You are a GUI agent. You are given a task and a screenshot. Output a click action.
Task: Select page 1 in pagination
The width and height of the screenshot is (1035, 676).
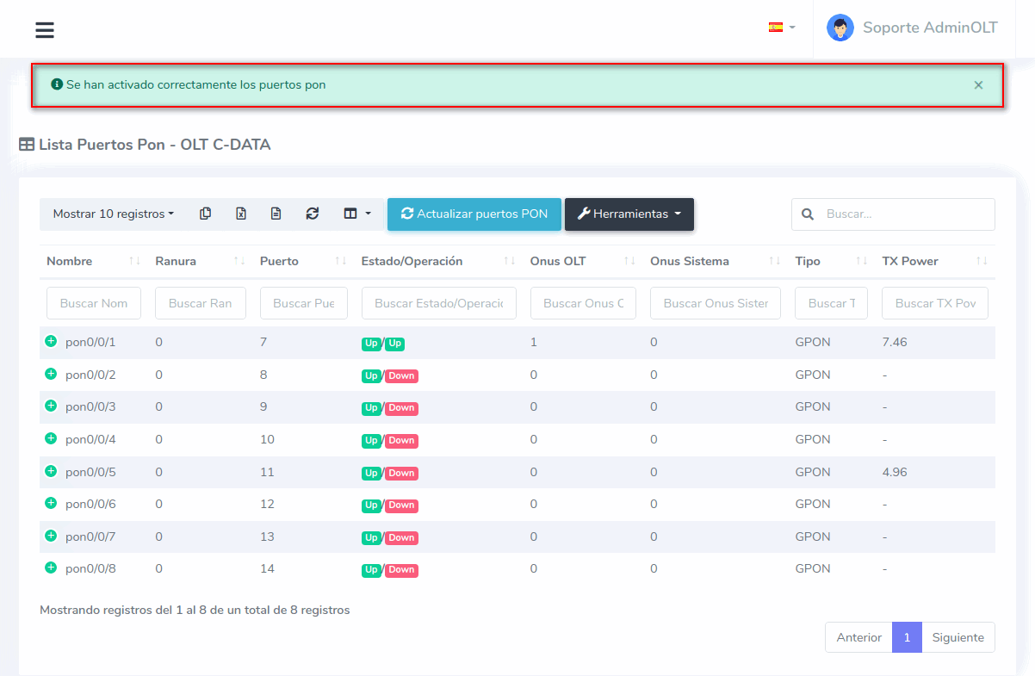click(907, 637)
